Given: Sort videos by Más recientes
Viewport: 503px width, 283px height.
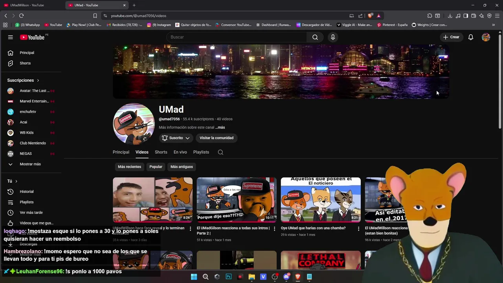Looking at the screenshot, I should (129, 167).
